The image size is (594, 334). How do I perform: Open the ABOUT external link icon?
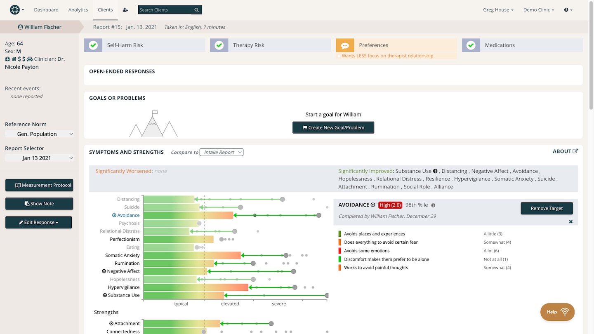tap(575, 151)
